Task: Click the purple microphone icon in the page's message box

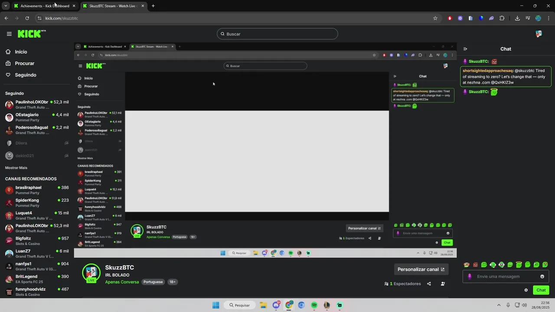Action: pos(470,276)
